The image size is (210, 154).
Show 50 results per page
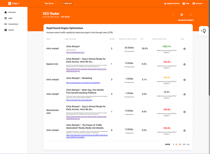click(180, 145)
